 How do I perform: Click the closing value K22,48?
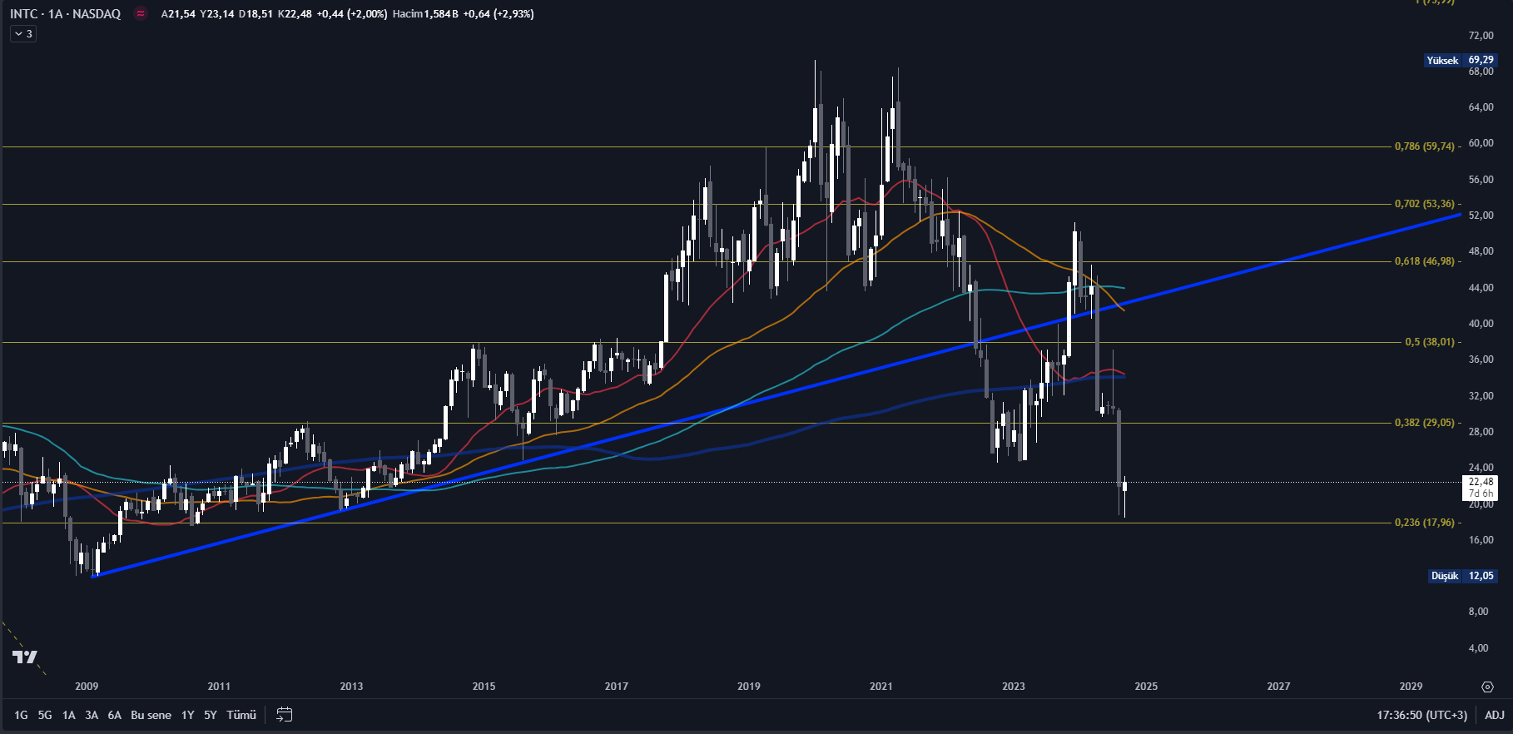pos(295,14)
